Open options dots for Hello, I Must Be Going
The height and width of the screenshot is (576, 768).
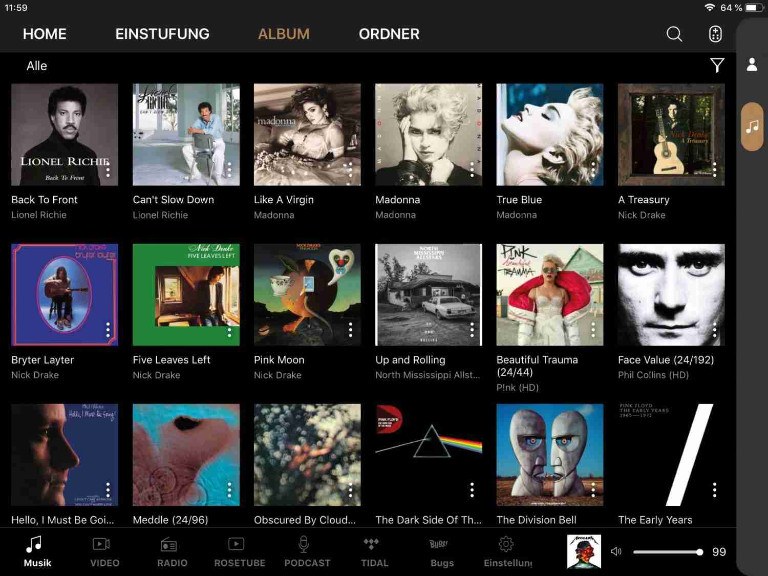(x=108, y=490)
